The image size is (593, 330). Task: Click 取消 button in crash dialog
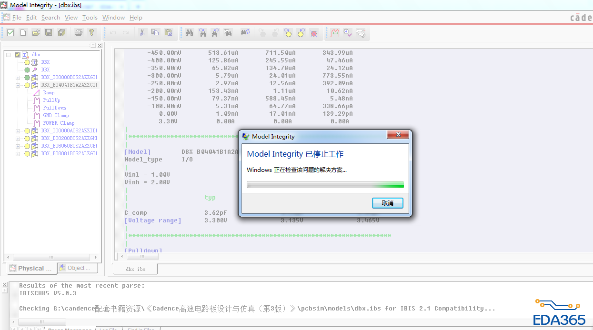click(x=388, y=203)
